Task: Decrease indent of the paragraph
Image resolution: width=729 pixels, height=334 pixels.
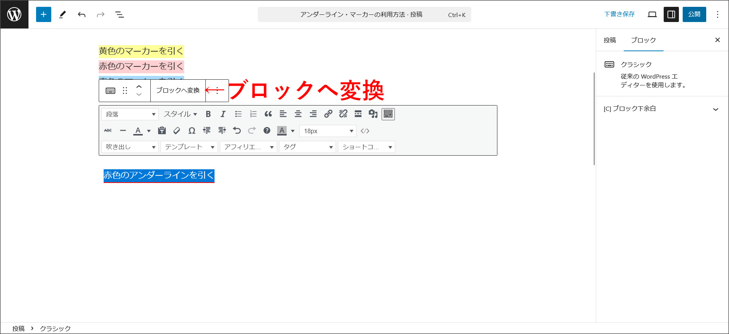Action: tap(207, 131)
